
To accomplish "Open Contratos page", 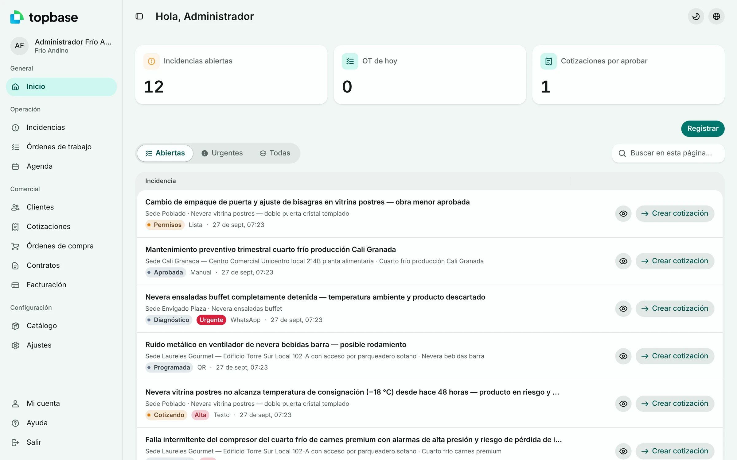I will point(61,266).
